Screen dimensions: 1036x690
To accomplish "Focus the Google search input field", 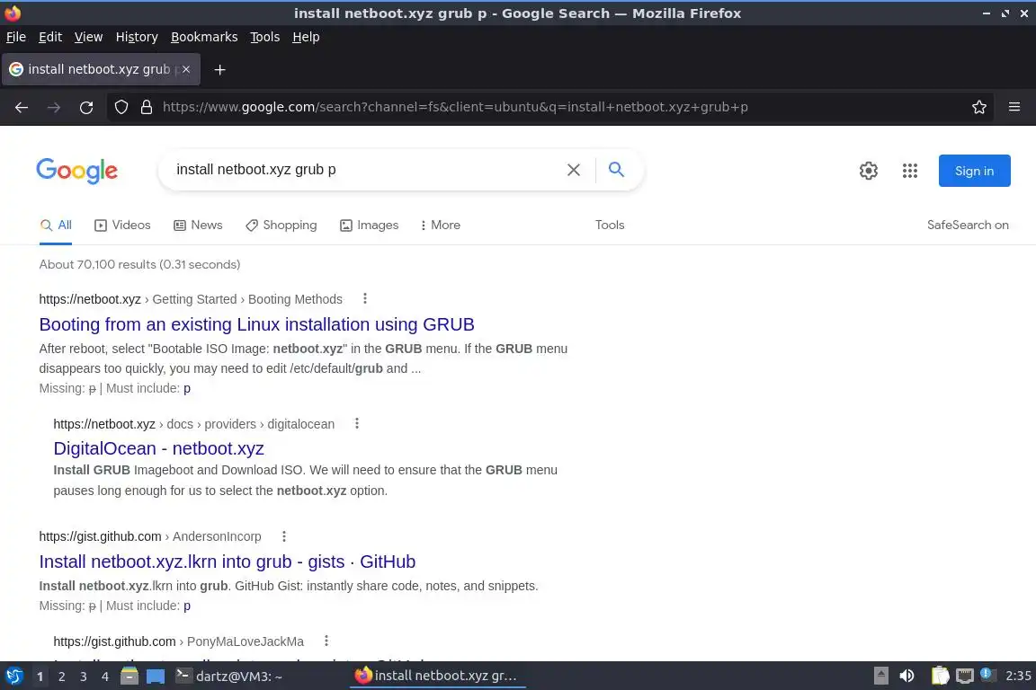I will pyautogui.click(x=363, y=170).
